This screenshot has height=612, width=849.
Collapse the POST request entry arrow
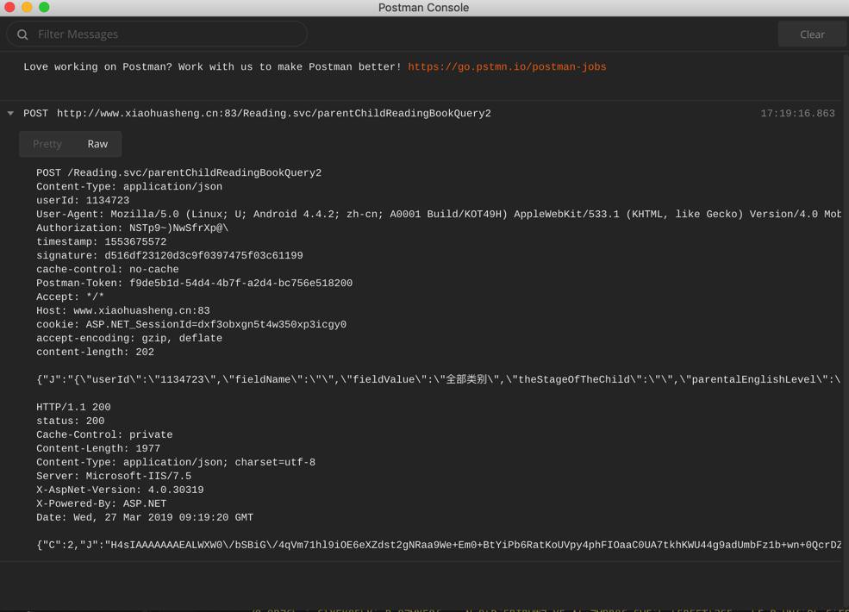tap(10, 113)
